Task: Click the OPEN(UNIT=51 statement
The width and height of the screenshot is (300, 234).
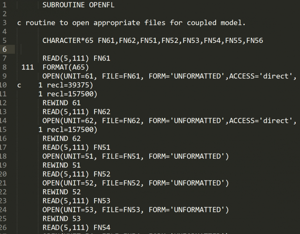Action: tap(70, 156)
